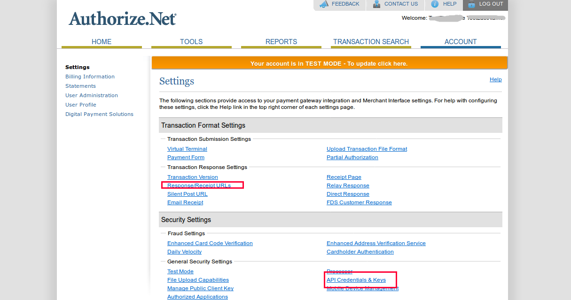The width and height of the screenshot is (571, 300).
Task: Click Upload Transaction File Format
Action: click(x=367, y=149)
